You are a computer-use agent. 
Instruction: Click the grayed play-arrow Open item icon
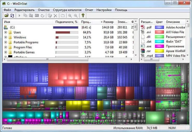(x=19, y=16)
